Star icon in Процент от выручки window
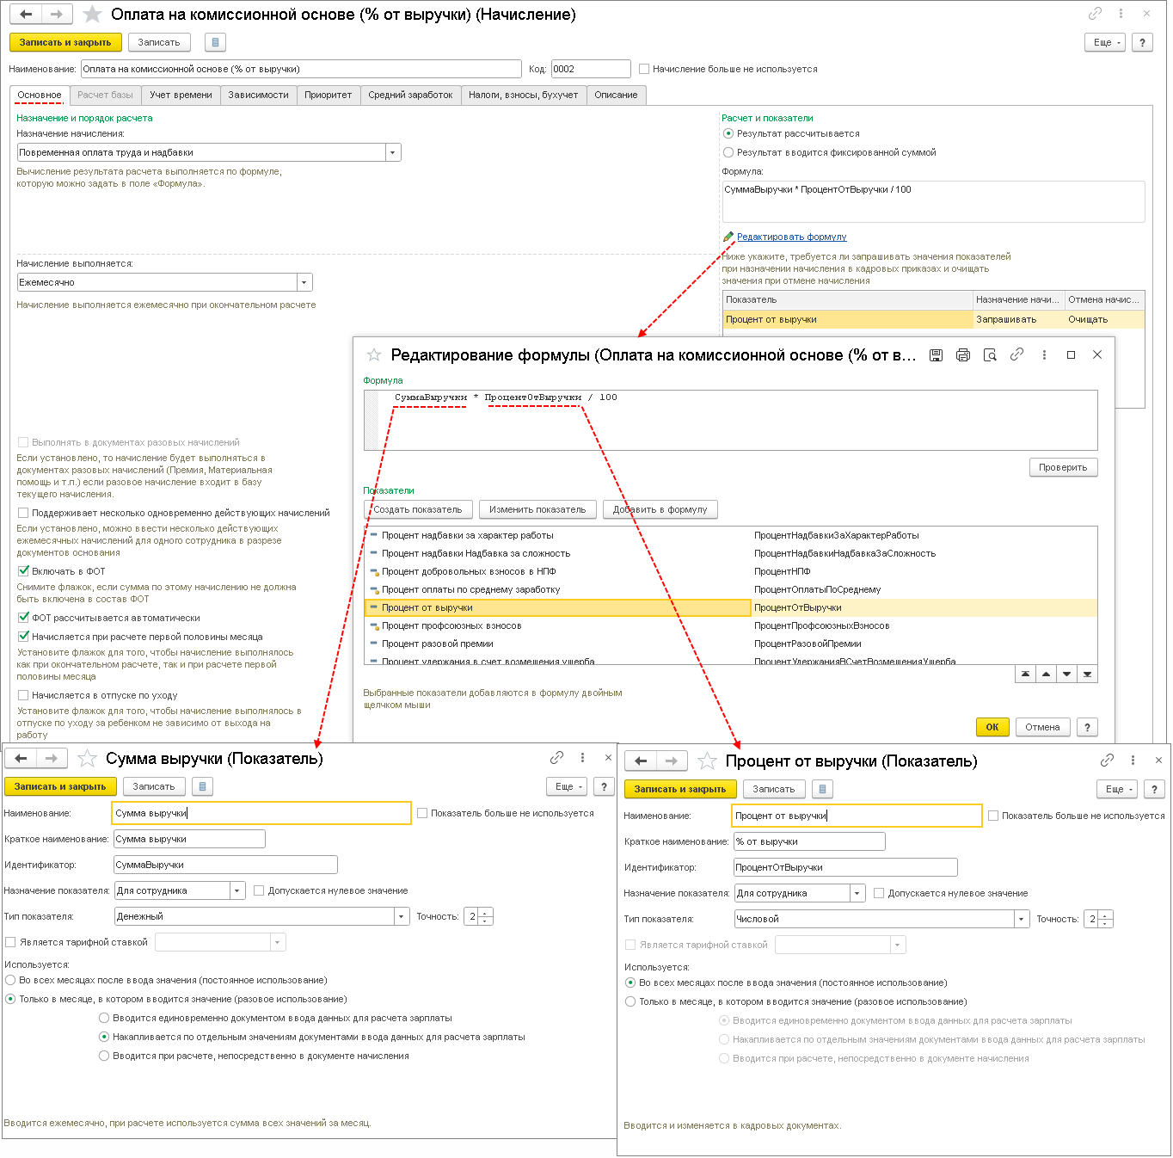Image resolution: width=1173 pixels, height=1158 pixels. [707, 761]
